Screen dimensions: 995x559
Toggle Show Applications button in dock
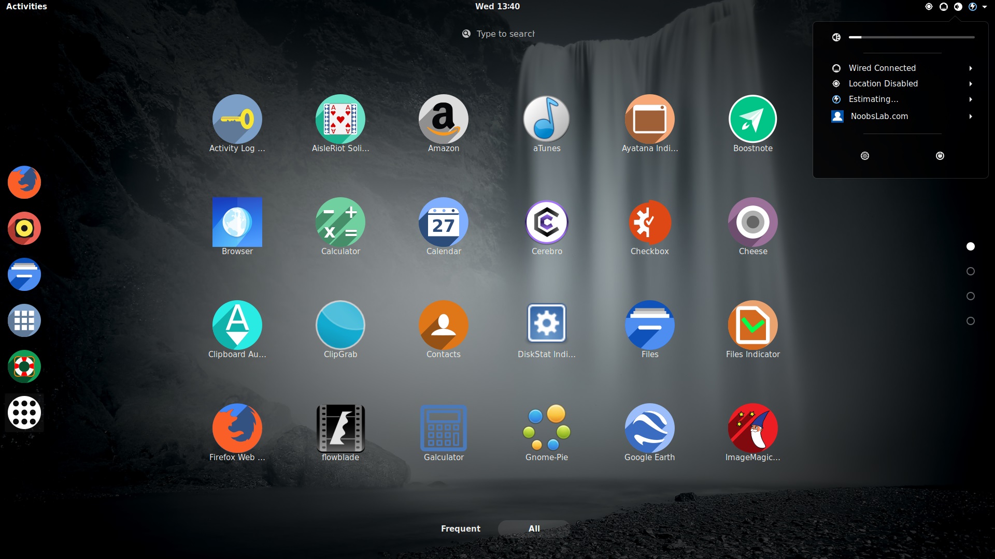pyautogui.click(x=24, y=413)
